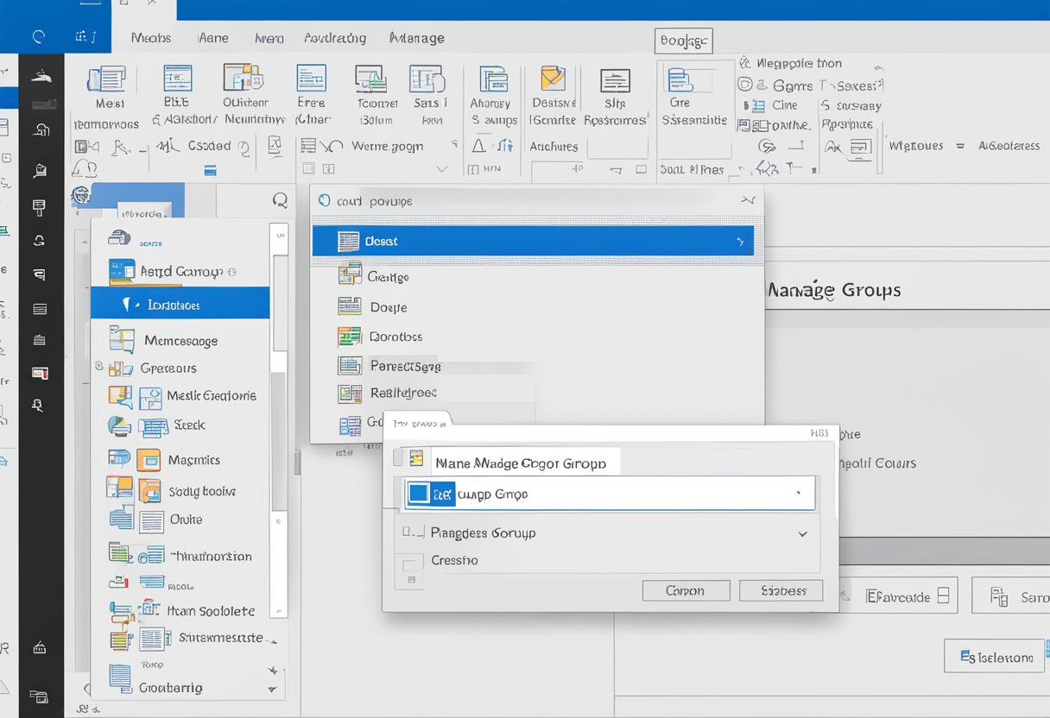Click the Ahorsy ribbon icon
The image size is (1050, 718).
(x=494, y=79)
